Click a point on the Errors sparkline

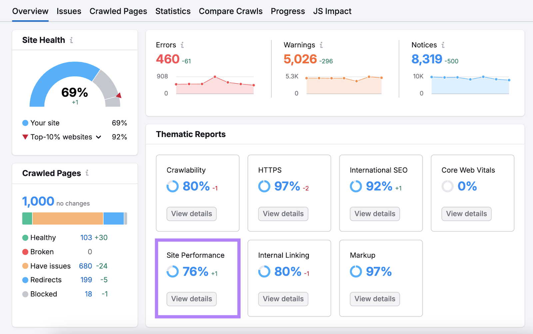(x=215, y=77)
